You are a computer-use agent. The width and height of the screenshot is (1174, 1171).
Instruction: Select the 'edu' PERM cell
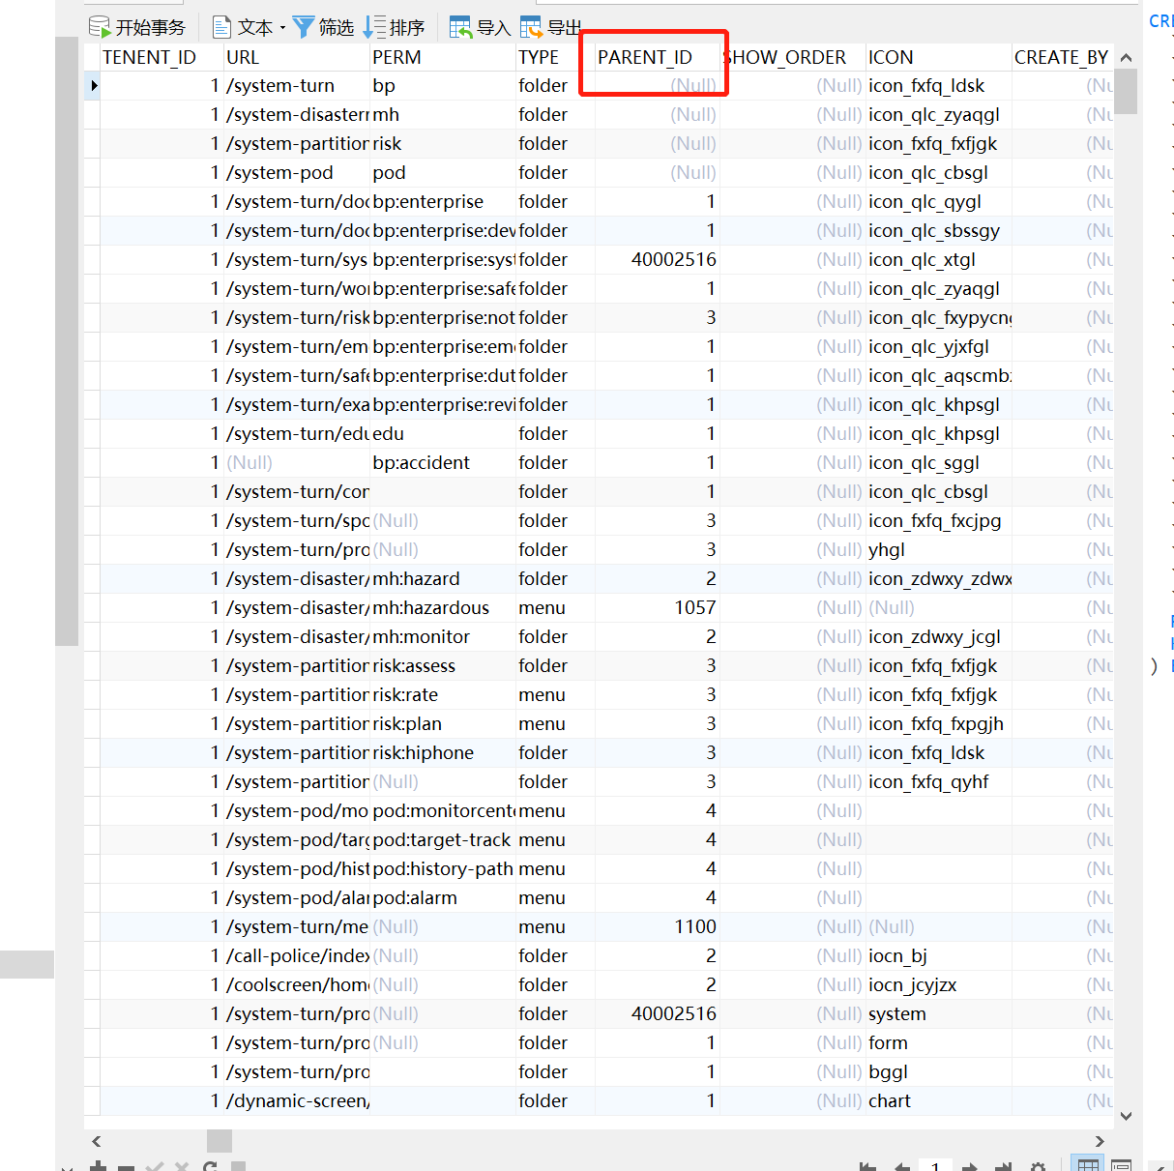(443, 433)
